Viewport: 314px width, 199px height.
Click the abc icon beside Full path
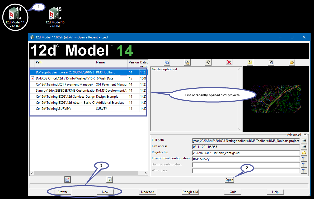tap(304, 141)
